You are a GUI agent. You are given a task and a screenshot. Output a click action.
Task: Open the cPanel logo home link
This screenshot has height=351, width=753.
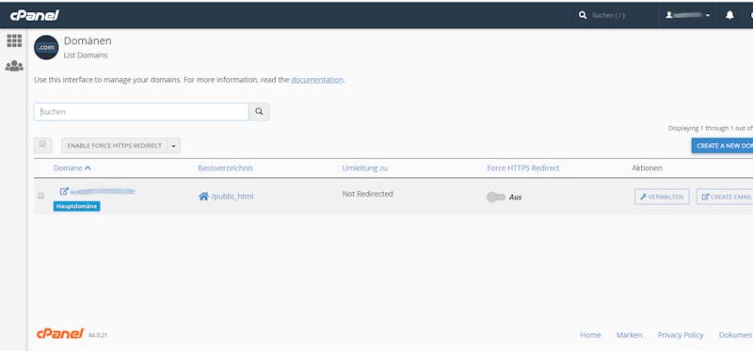click(34, 15)
